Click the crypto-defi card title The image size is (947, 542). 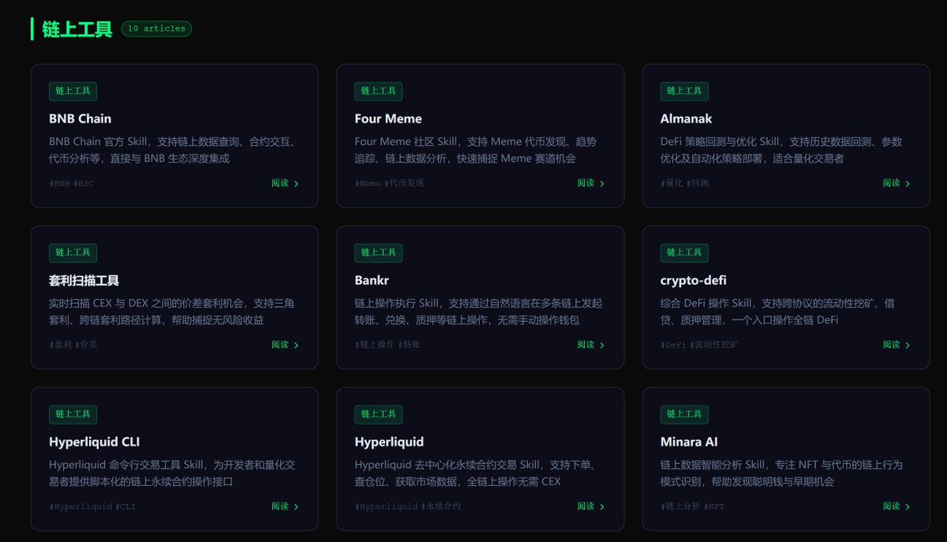click(694, 280)
